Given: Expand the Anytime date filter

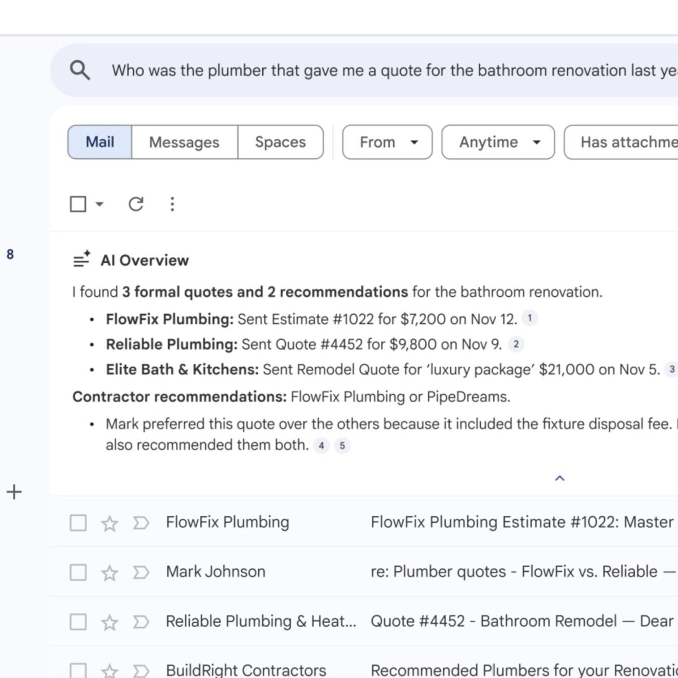Looking at the screenshot, I should (x=498, y=142).
